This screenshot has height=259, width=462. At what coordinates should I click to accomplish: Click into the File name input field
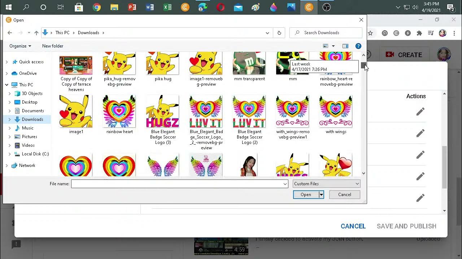point(176,184)
